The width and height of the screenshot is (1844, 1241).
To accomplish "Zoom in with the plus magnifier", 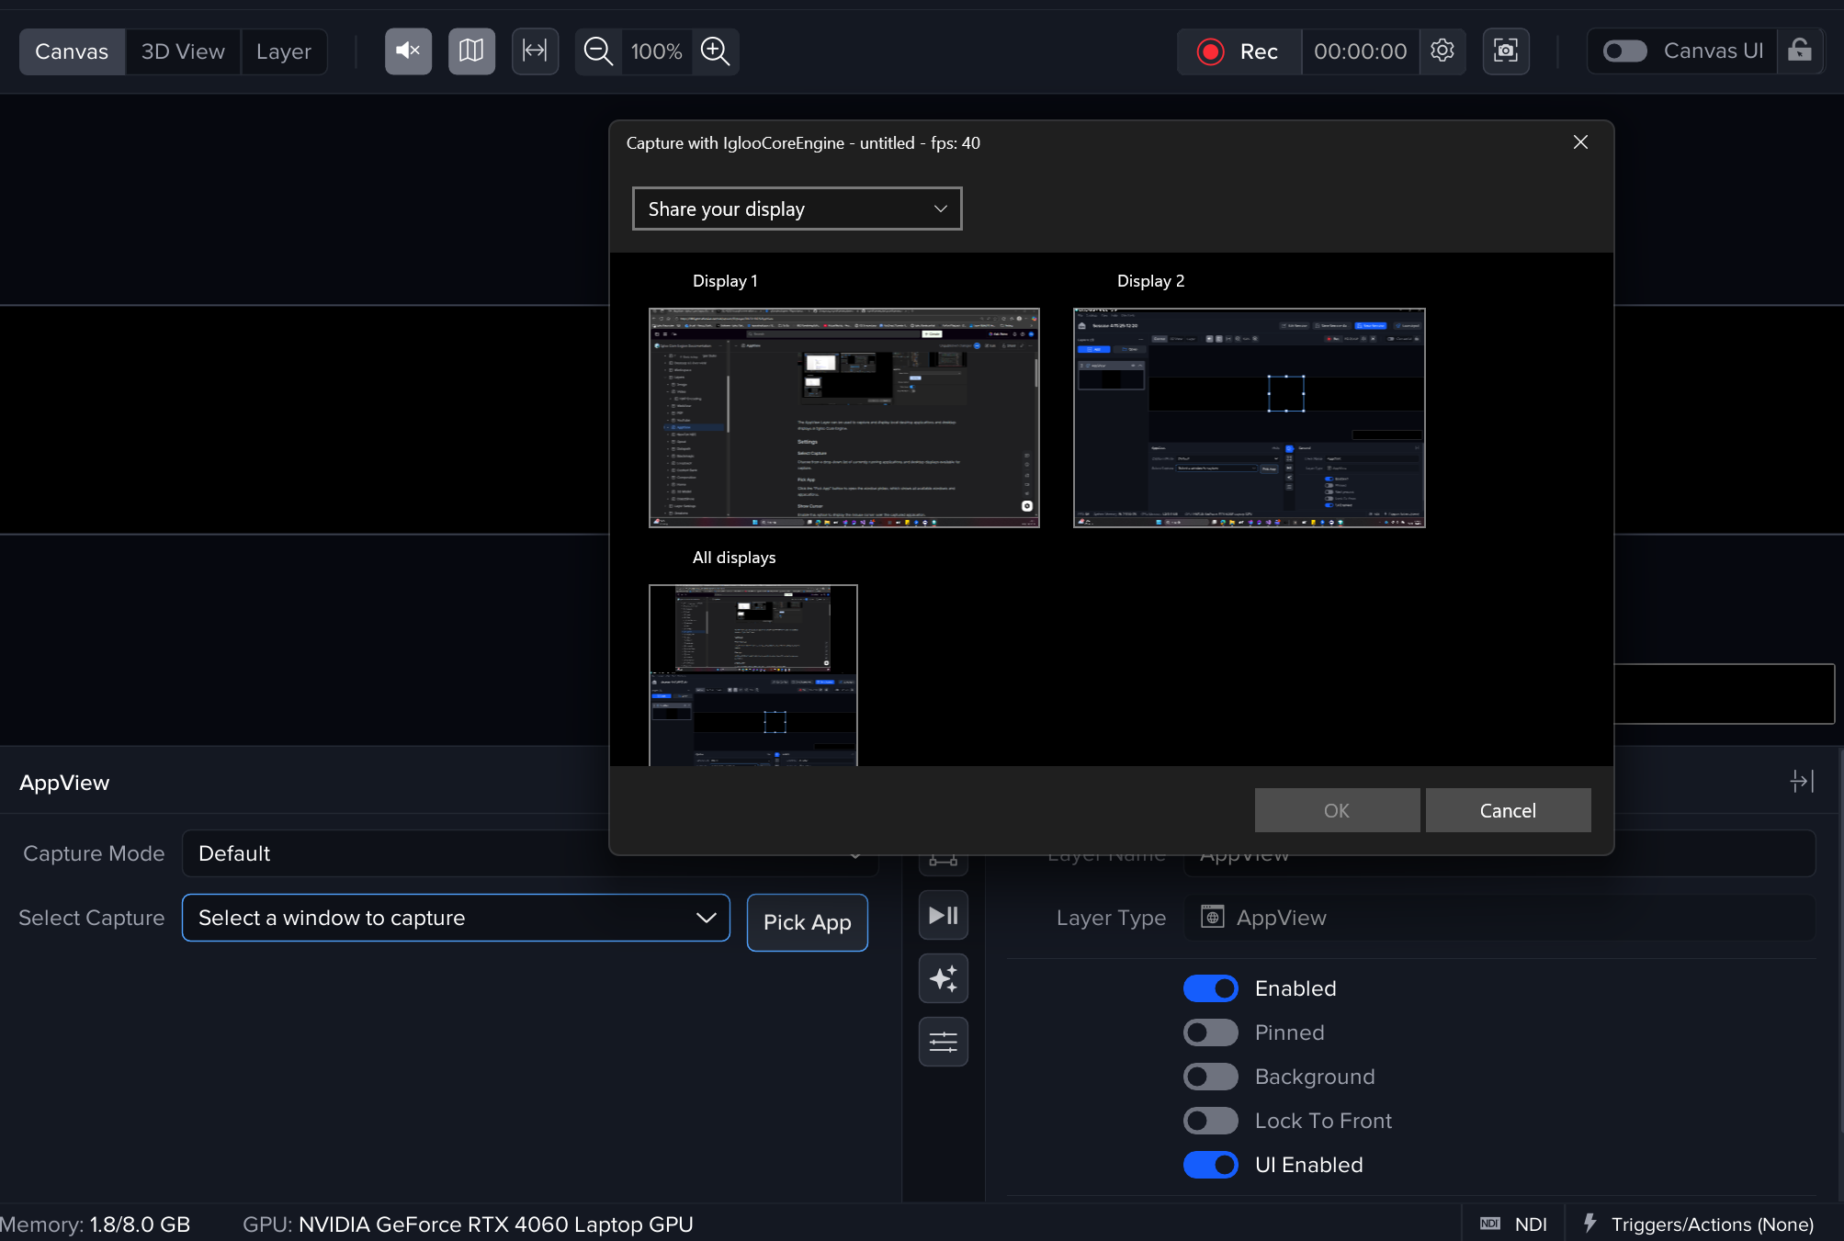I will pos(715,51).
